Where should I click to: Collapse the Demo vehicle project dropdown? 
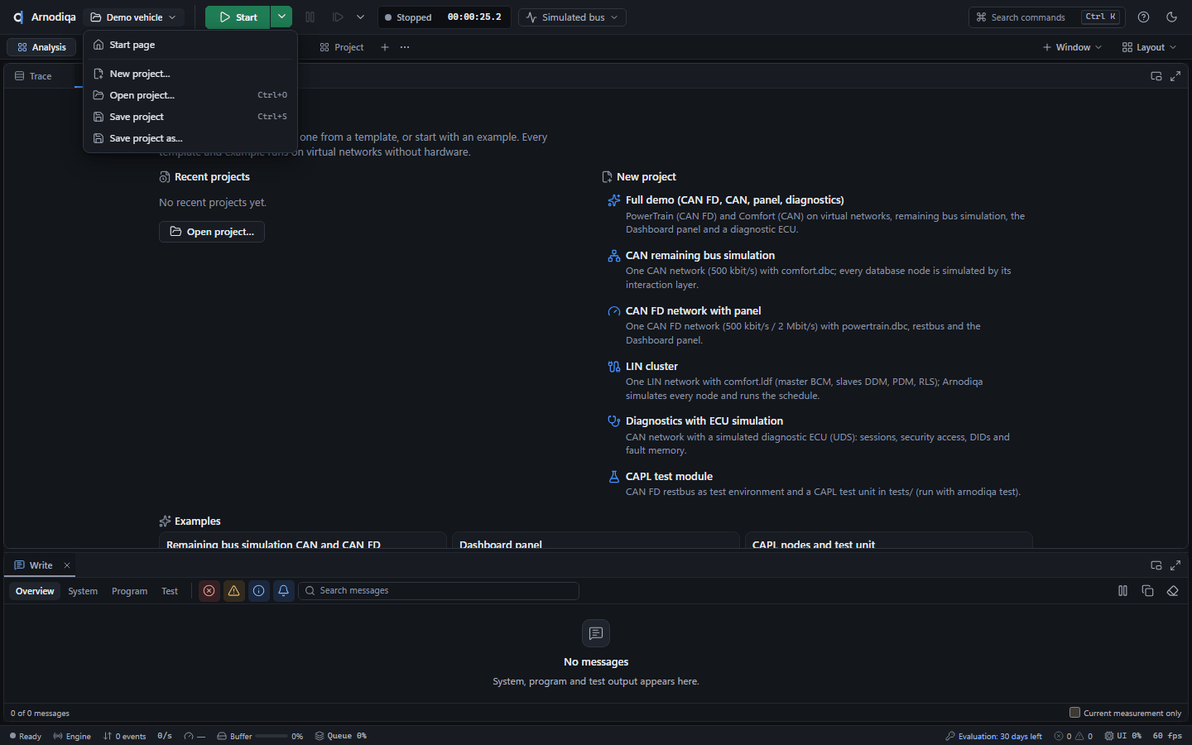click(133, 17)
